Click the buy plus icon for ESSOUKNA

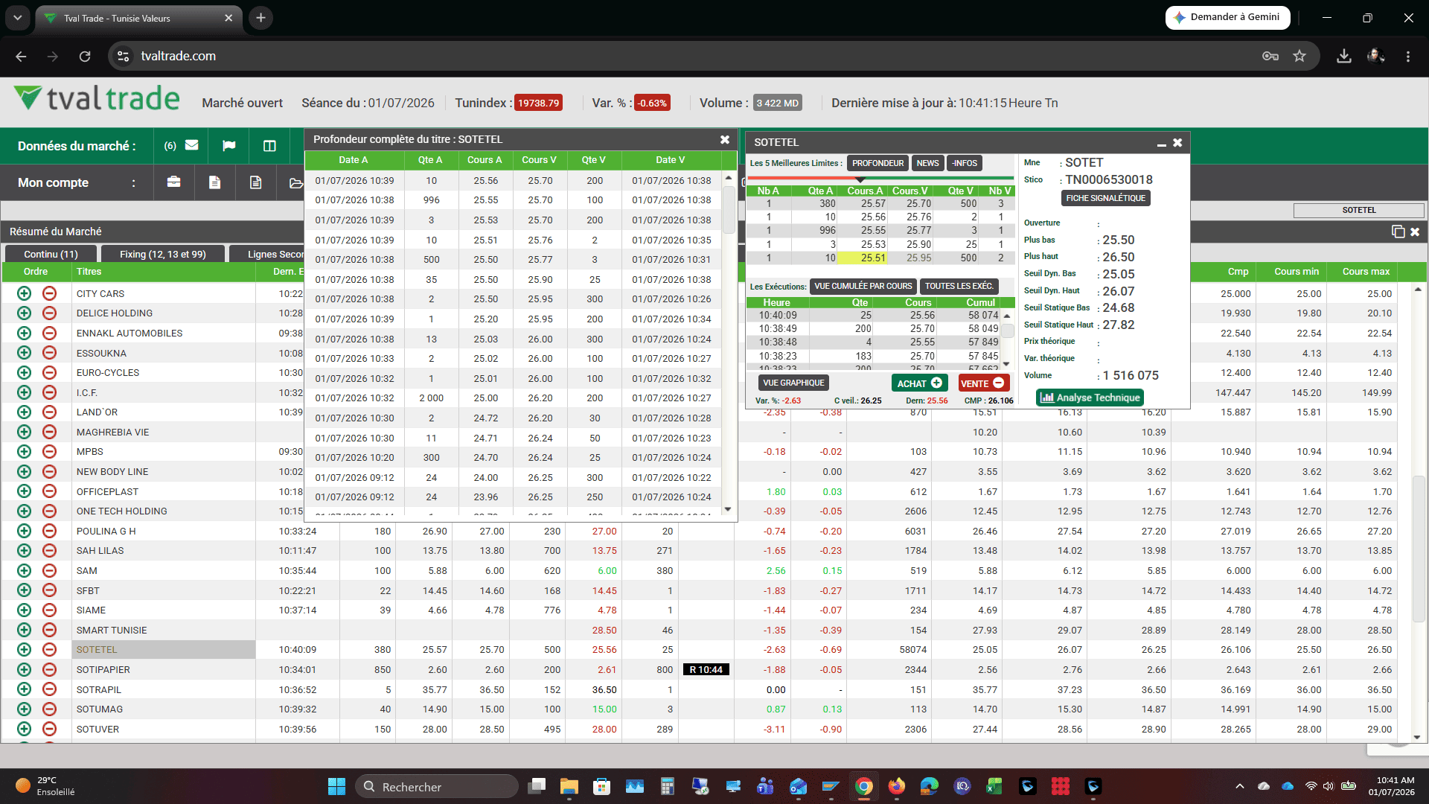click(24, 353)
